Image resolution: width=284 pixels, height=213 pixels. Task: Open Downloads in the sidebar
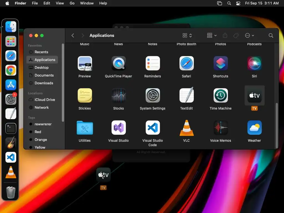pyautogui.click(x=42, y=83)
